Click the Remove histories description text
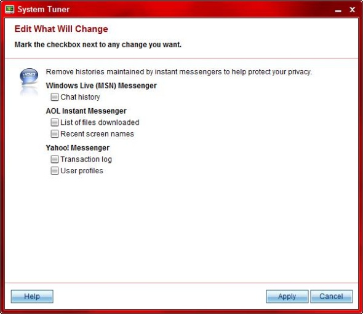The image size is (363, 314). click(x=178, y=72)
